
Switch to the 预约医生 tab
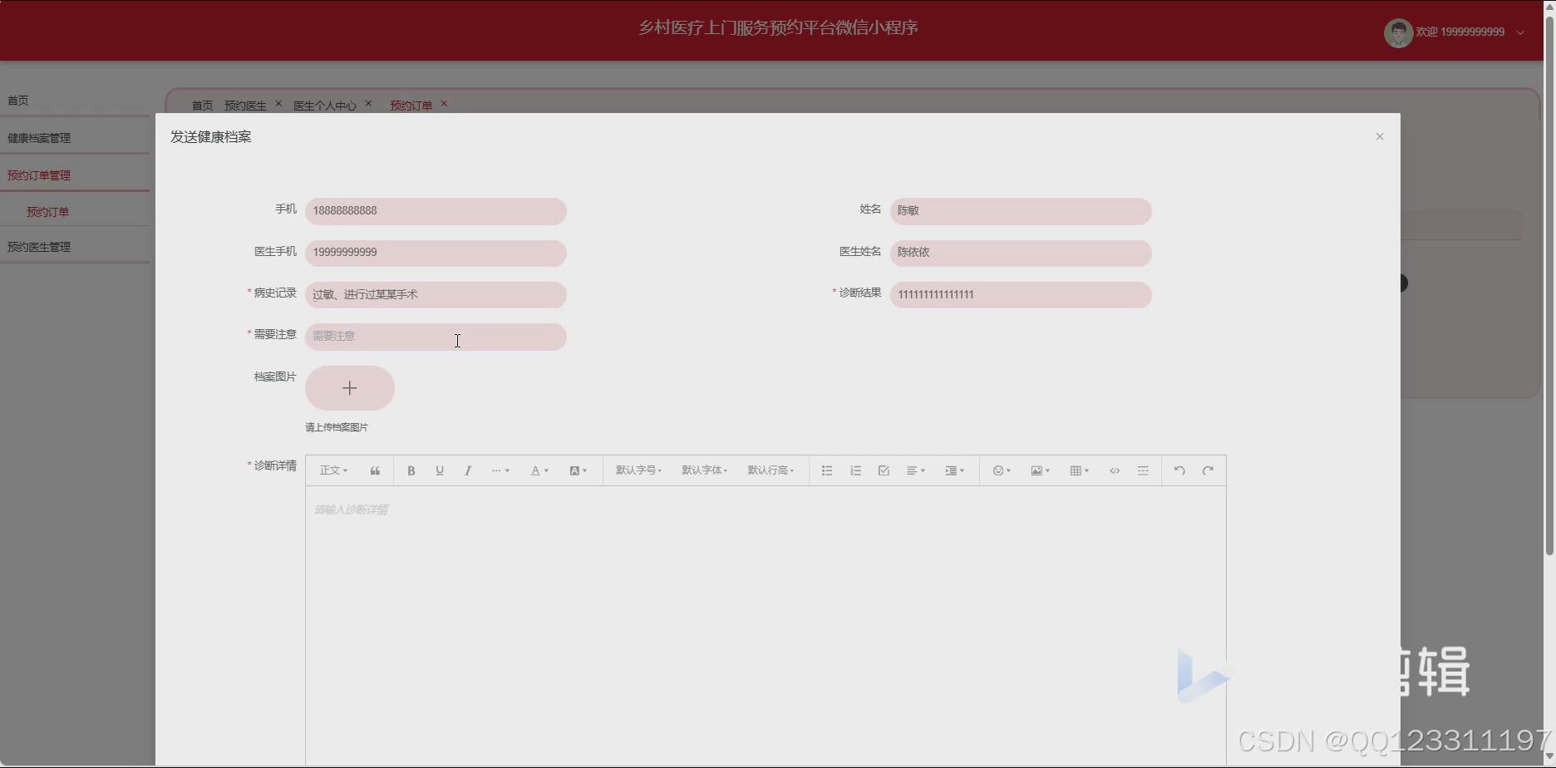click(x=245, y=106)
